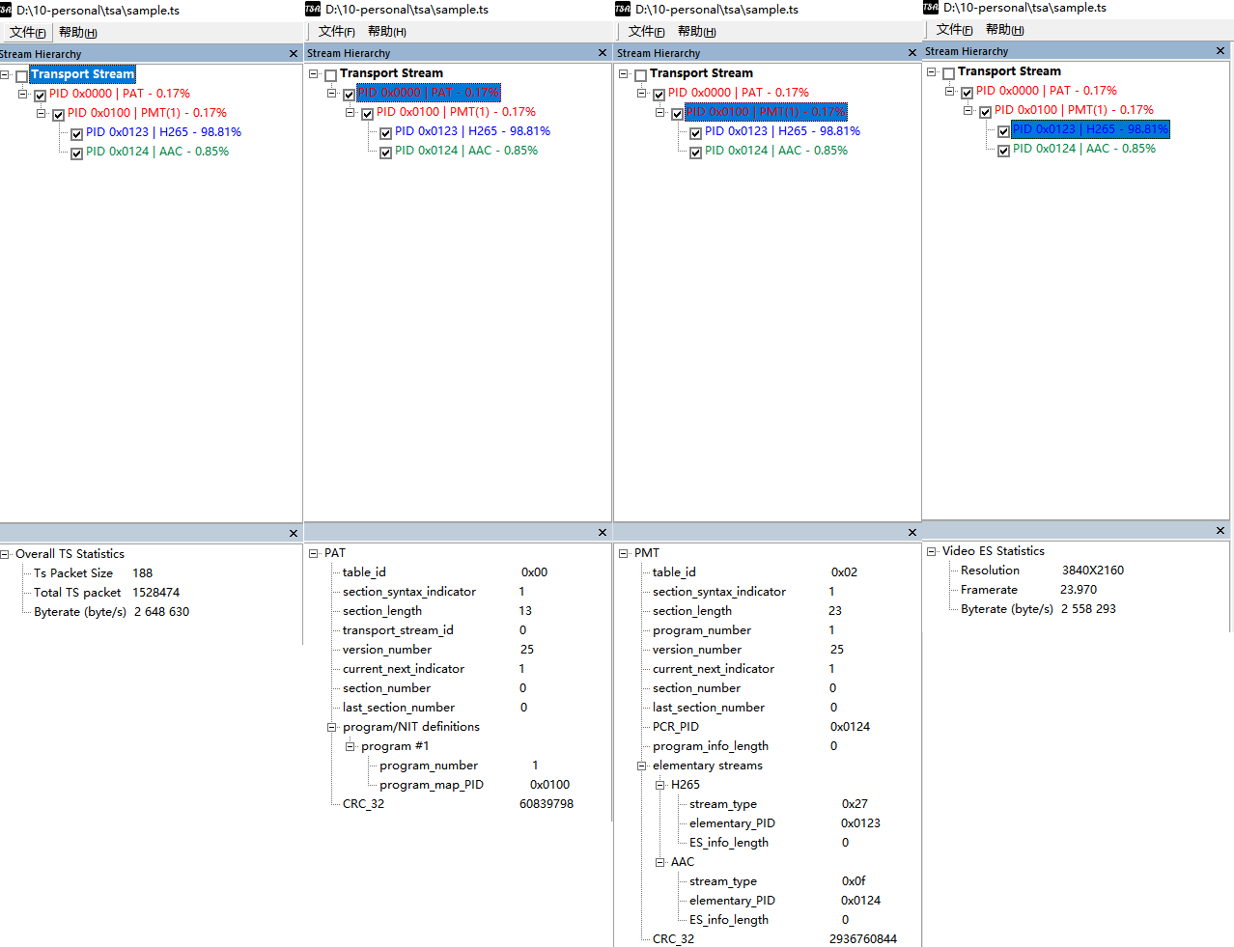Viewport: 1234px width, 947px height.
Task: Collapse the Transport Stream node in first window
Action: pyautogui.click(x=5, y=73)
